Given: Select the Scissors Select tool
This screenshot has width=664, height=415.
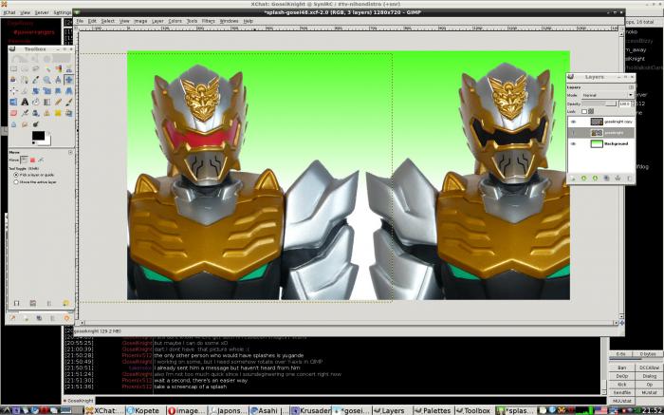Looking at the screenshot, I should [69, 68].
